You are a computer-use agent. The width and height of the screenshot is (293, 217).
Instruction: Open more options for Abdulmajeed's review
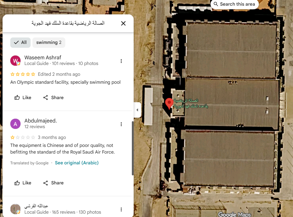click(121, 124)
